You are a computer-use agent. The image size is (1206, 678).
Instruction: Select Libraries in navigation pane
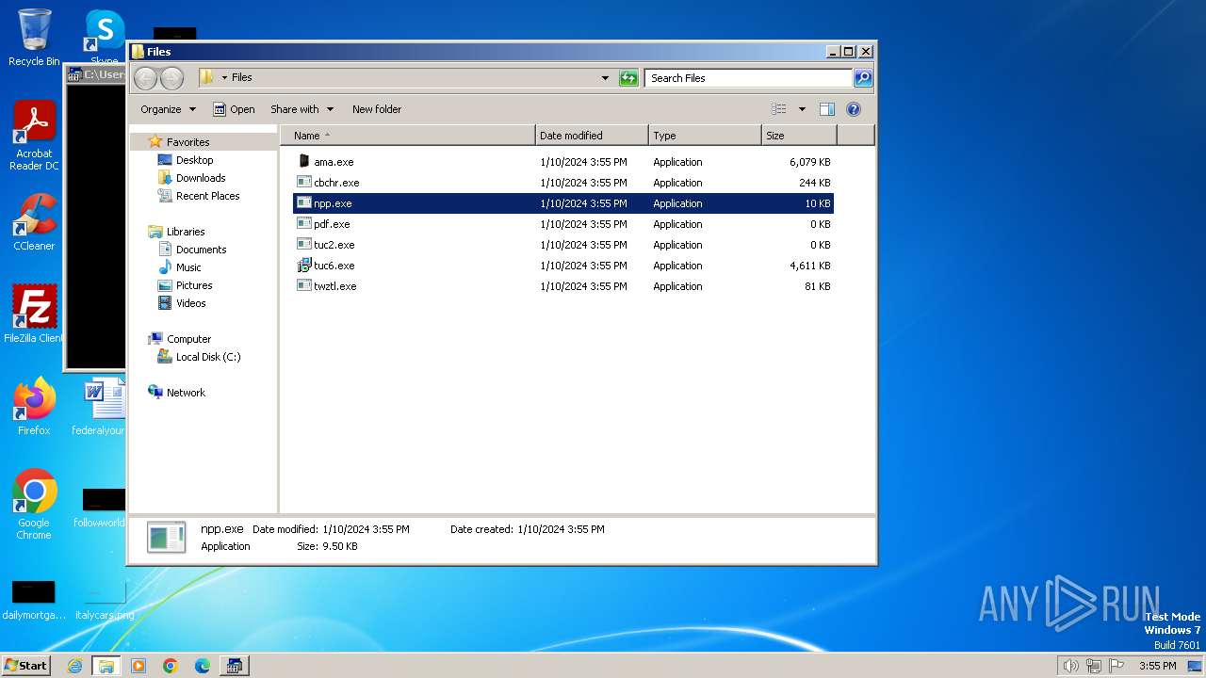(186, 232)
